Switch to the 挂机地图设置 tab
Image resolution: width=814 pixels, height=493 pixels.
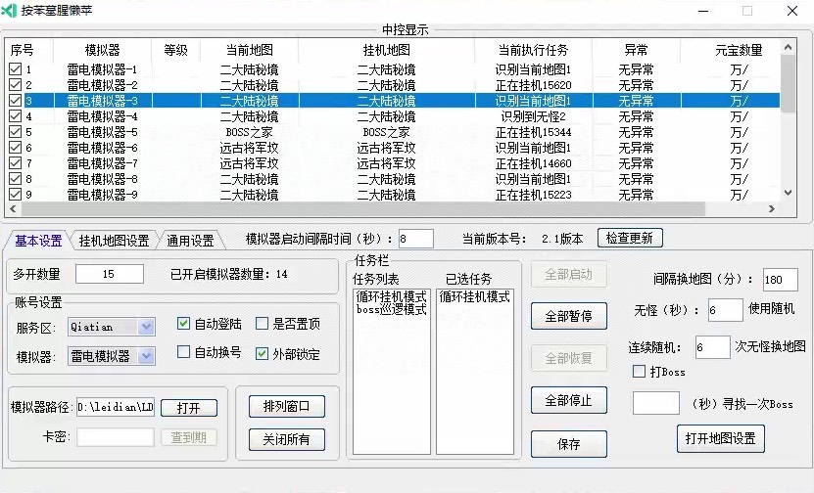(x=114, y=241)
